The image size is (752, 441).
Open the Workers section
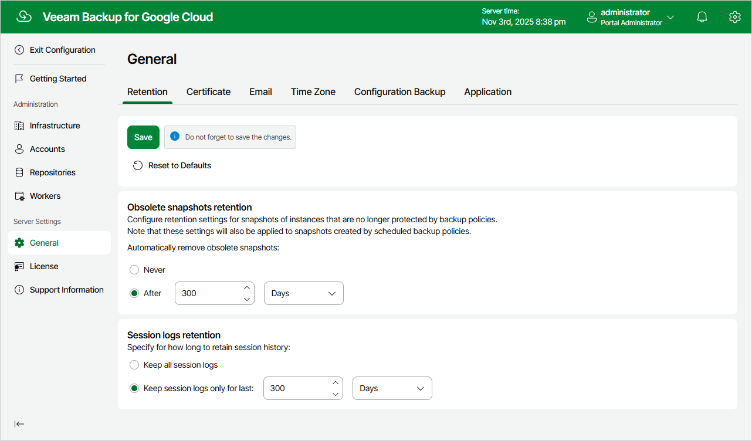coord(45,196)
